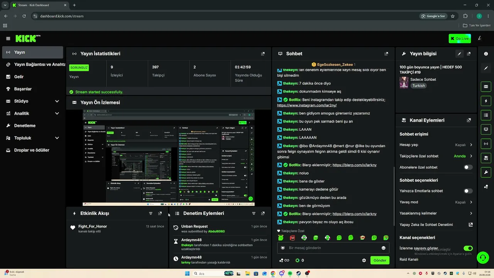Click the Ara taskbar search box
The image size is (494, 278).
click(213, 273)
